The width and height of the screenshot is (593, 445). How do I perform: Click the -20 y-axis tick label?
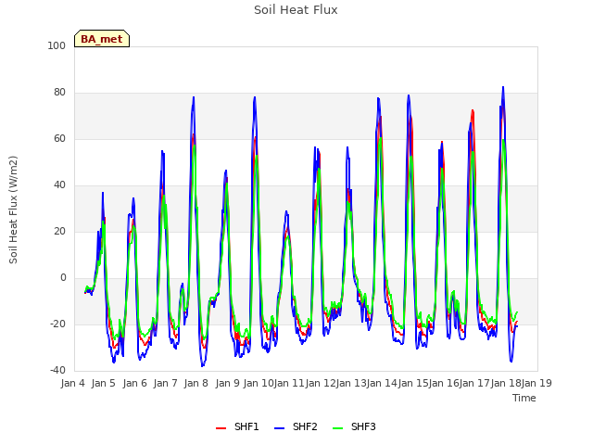(x=57, y=324)
